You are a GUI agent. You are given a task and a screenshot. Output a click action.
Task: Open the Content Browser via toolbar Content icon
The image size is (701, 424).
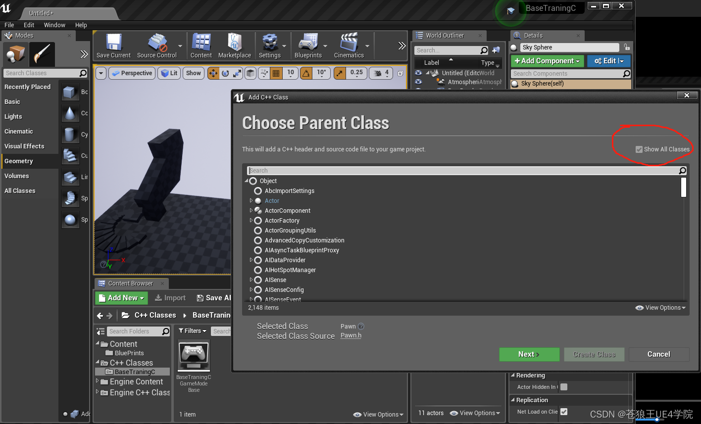coord(201,45)
